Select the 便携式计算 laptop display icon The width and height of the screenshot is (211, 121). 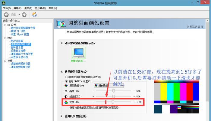pos(79,53)
